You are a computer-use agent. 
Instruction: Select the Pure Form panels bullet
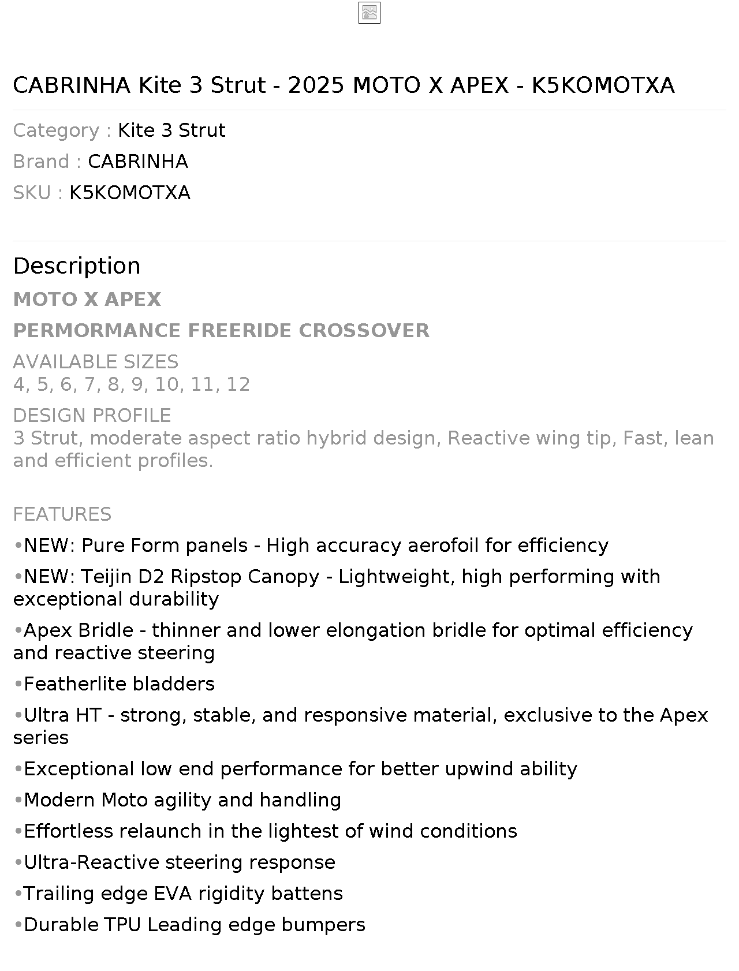(x=311, y=546)
